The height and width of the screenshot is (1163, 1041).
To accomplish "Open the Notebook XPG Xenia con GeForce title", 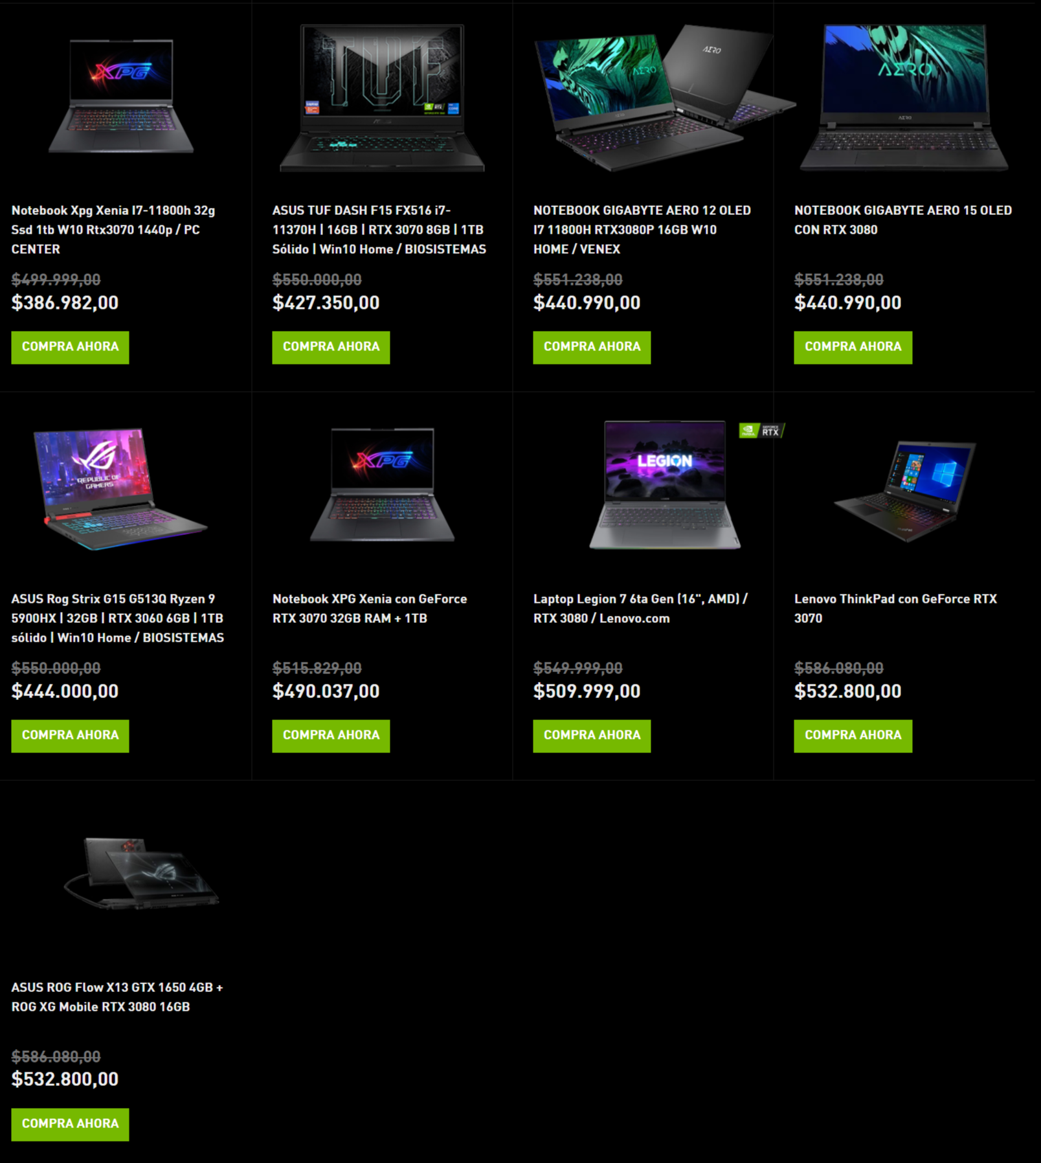I will tap(370, 608).
